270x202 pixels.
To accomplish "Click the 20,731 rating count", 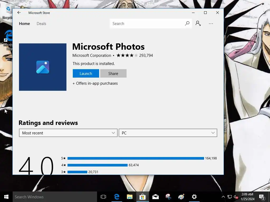I will pos(93,172).
